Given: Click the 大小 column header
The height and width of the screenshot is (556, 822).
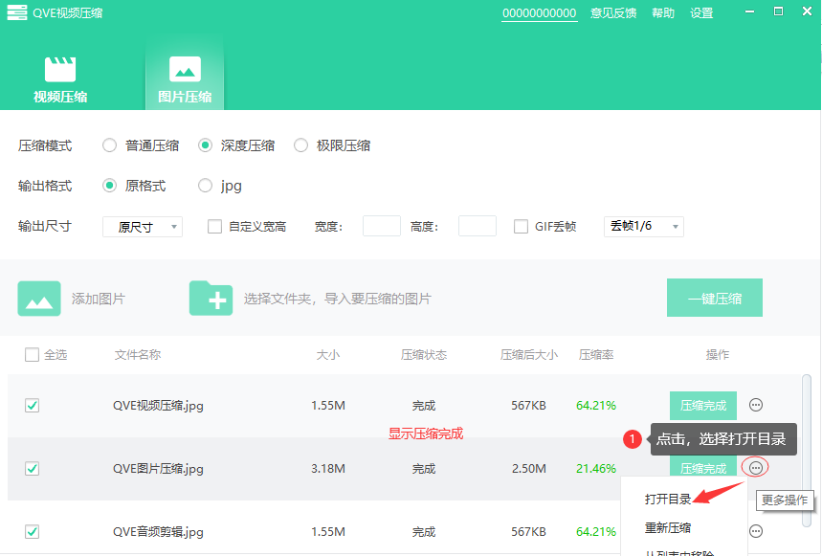Looking at the screenshot, I should [x=328, y=355].
